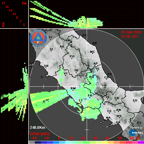Screen dimensions: 144x144
Task: Click the AN city label
Action: (94, 43)
